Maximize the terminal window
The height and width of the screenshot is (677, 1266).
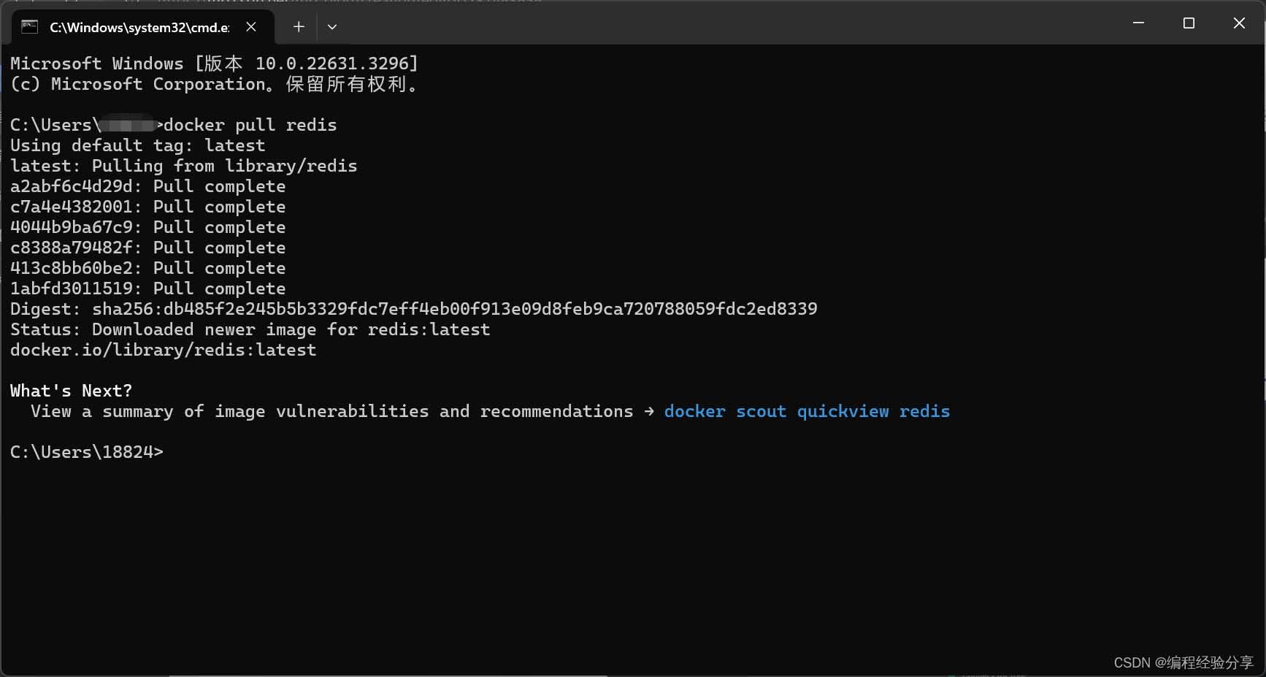[x=1189, y=23]
